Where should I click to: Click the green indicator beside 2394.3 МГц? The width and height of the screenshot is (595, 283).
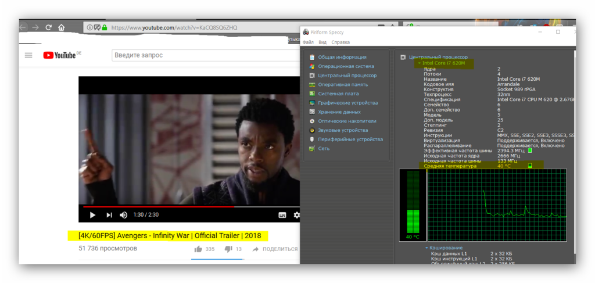coord(530,151)
